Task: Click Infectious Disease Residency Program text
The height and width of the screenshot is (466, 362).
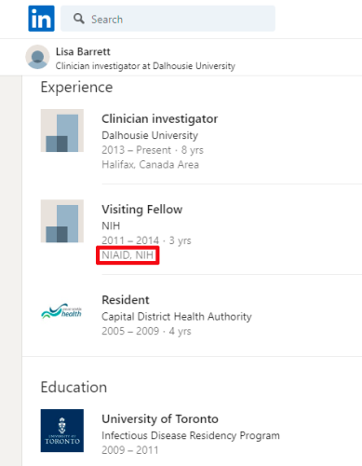Action: pos(191,435)
